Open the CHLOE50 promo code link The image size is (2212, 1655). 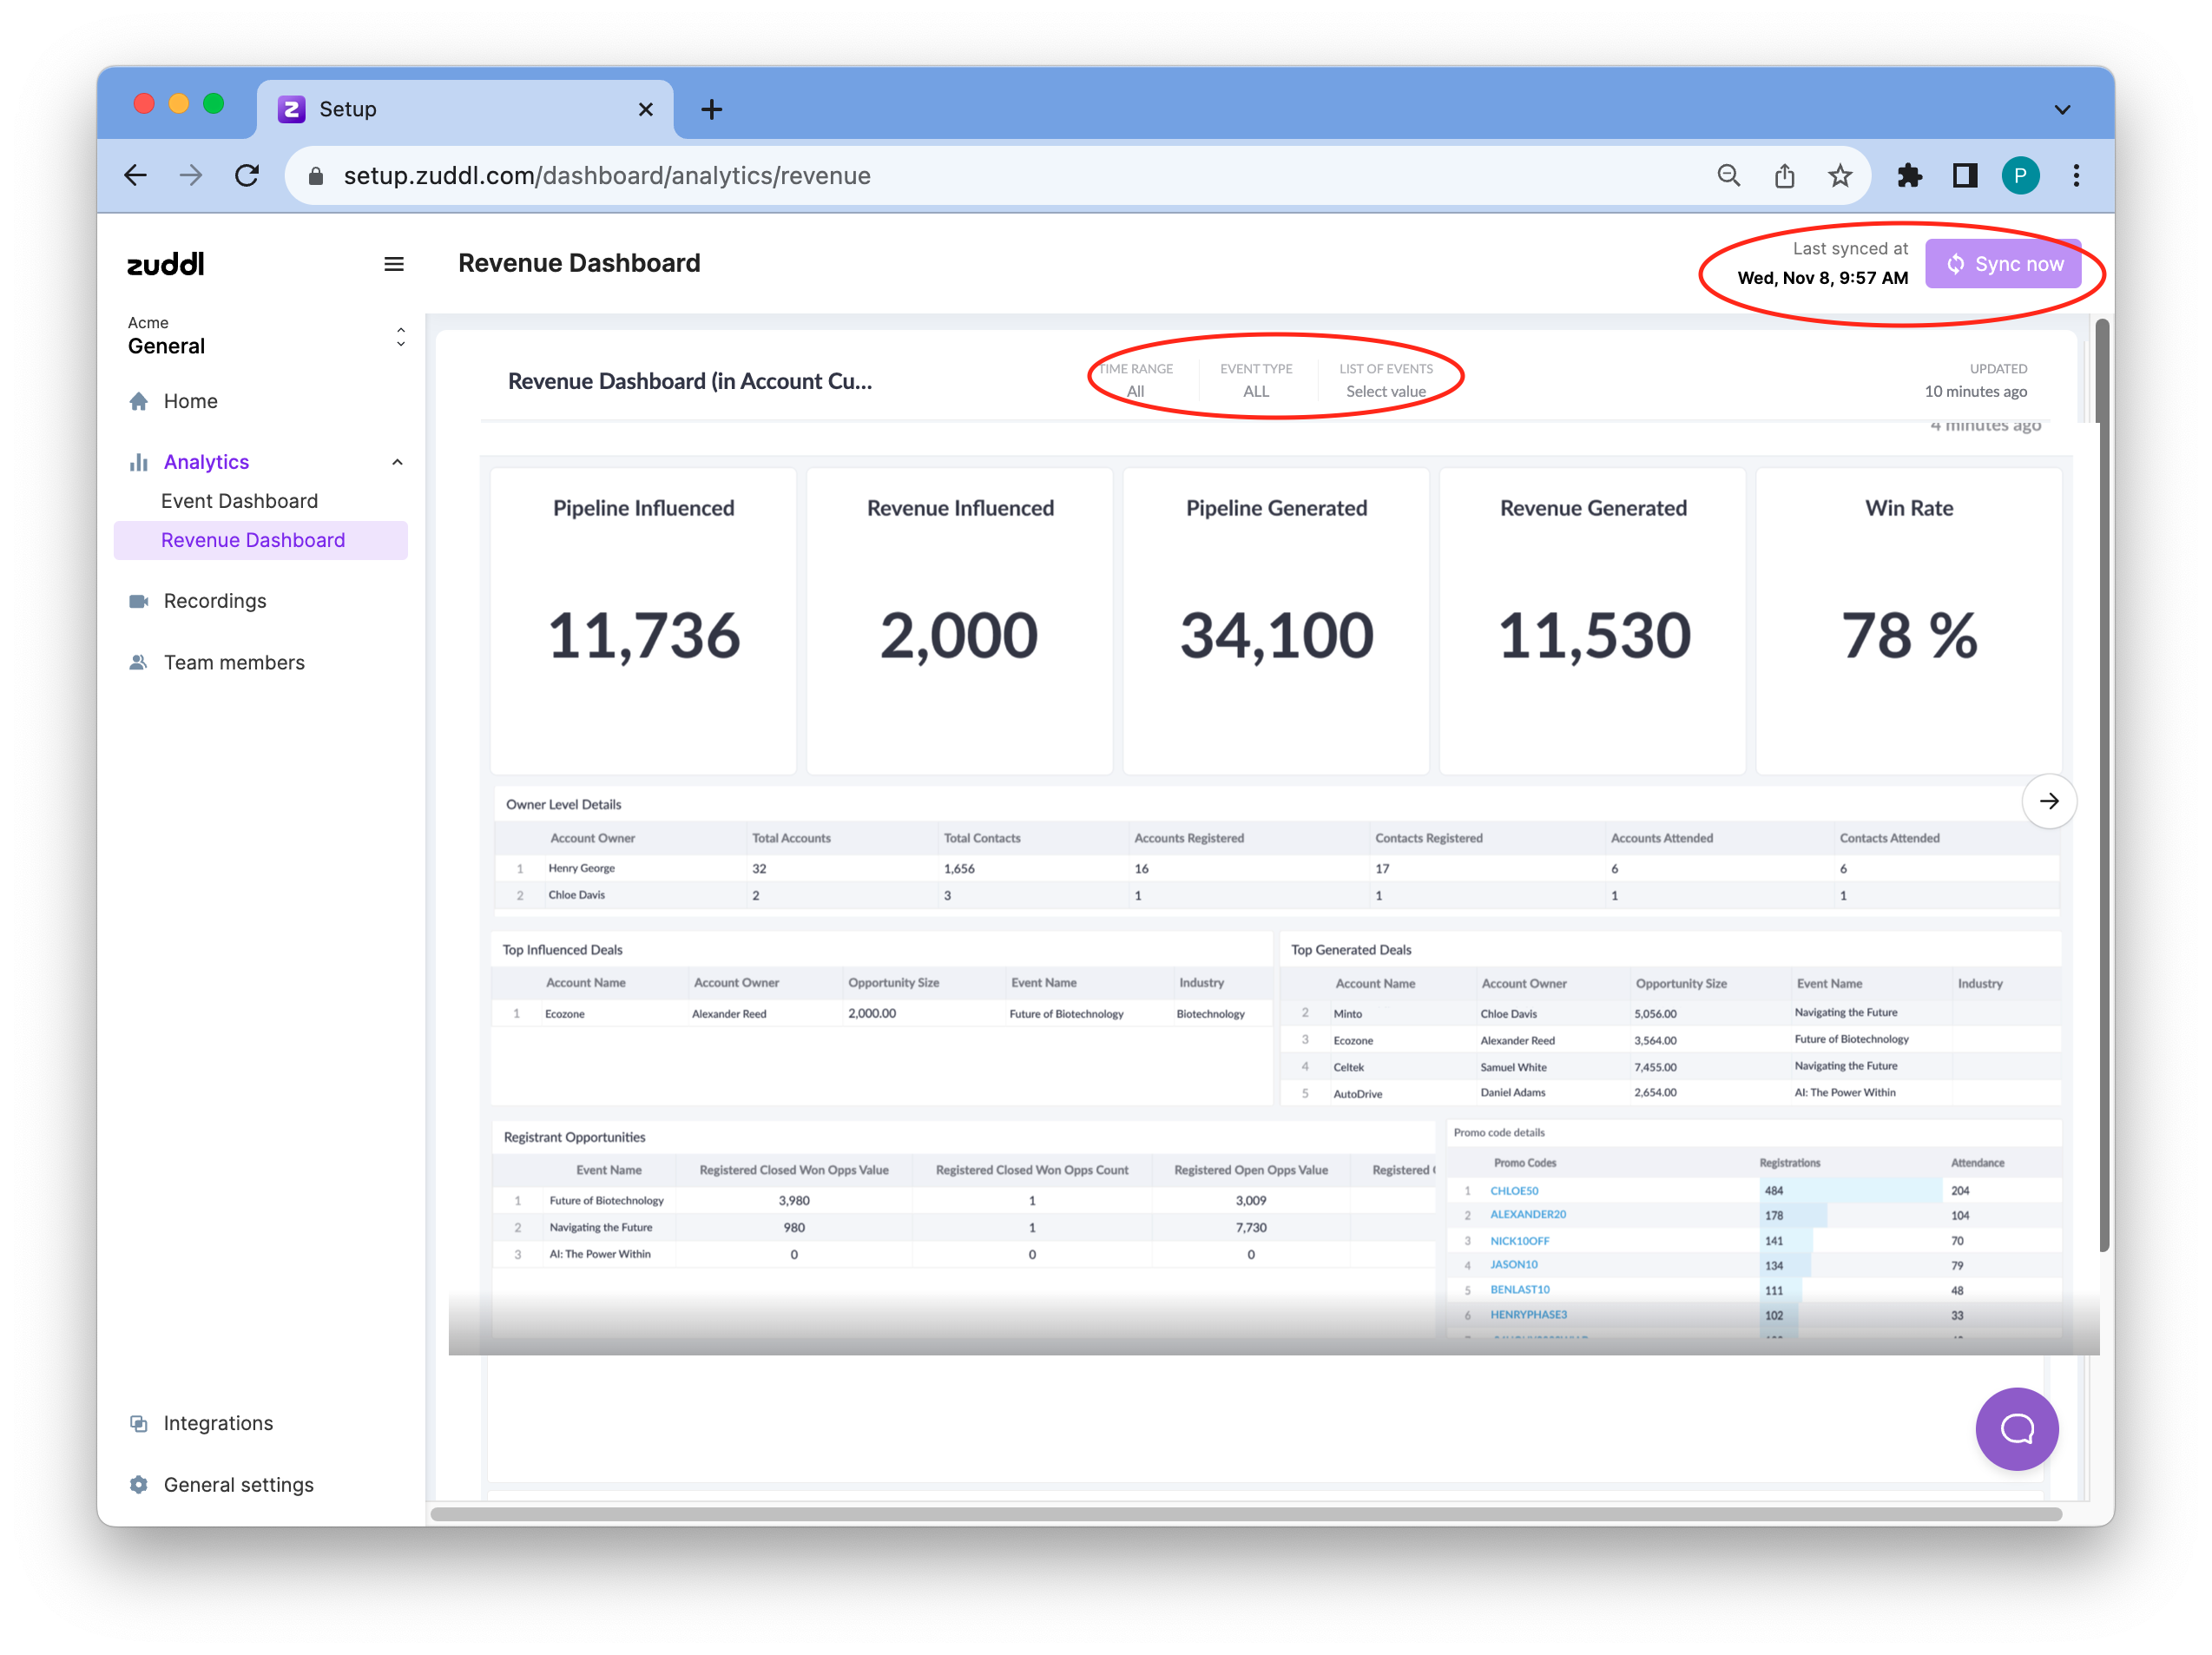[1514, 1191]
